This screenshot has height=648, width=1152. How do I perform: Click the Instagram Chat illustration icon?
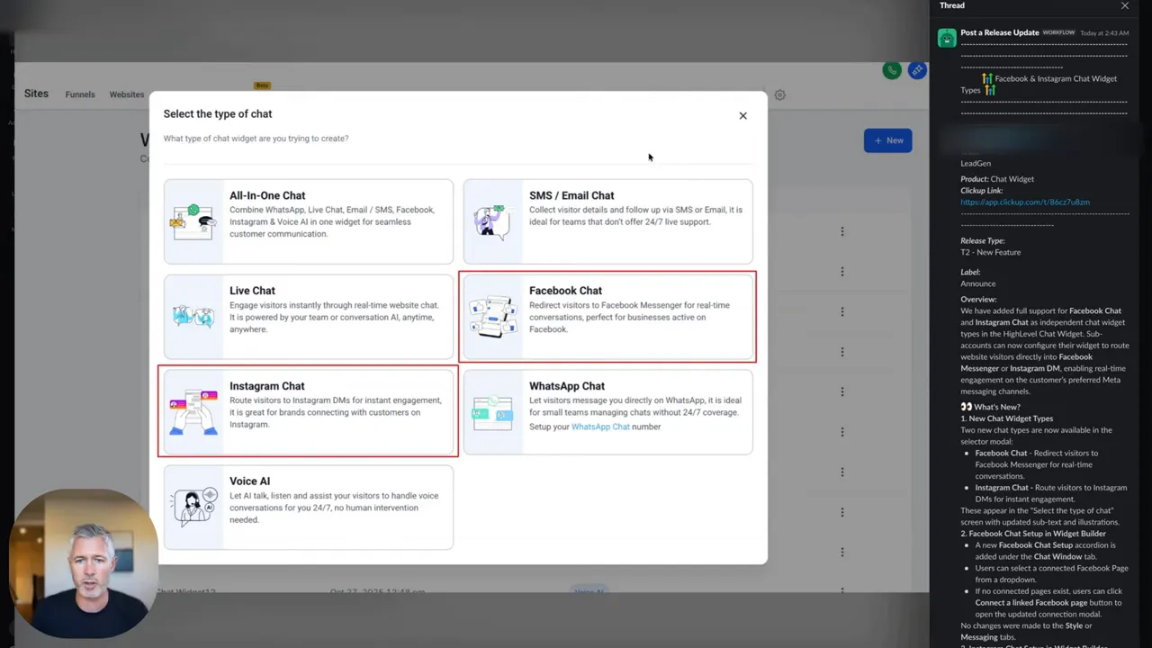coord(193,412)
